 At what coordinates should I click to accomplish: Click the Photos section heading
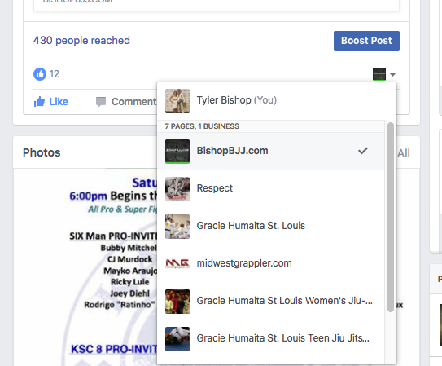tap(42, 152)
